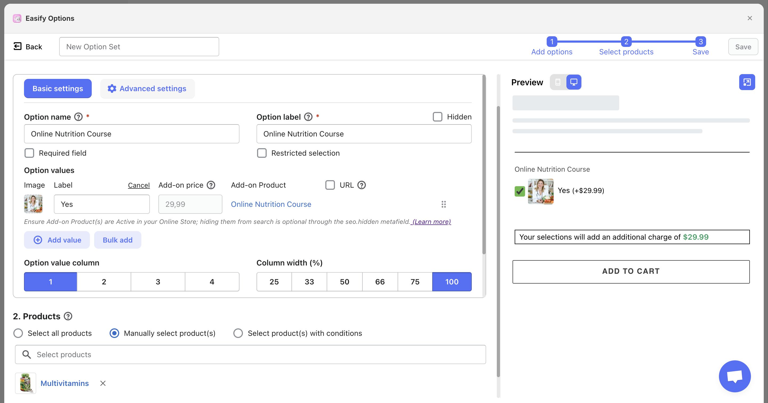Remove Multivitamins product with X icon
Viewport: 768px width, 403px height.
pyautogui.click(x=103, y=383)
